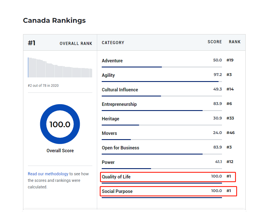Click the Canada Rankings heading
This screenshot has width=263, height=212.
tap(54, 20)
